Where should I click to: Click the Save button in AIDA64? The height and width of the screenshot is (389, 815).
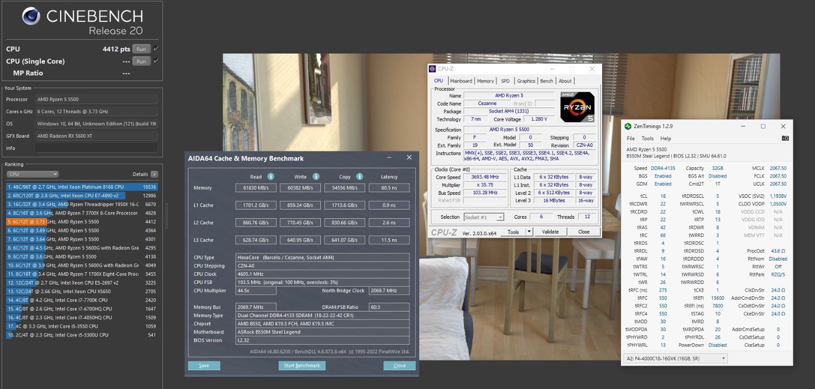click(x=204, y=366)
